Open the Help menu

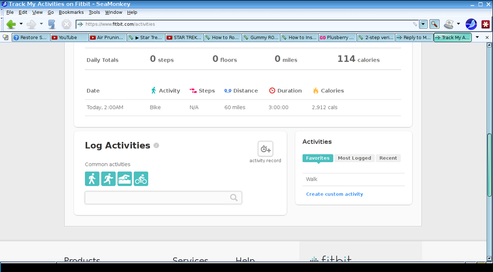coord(132,12)
